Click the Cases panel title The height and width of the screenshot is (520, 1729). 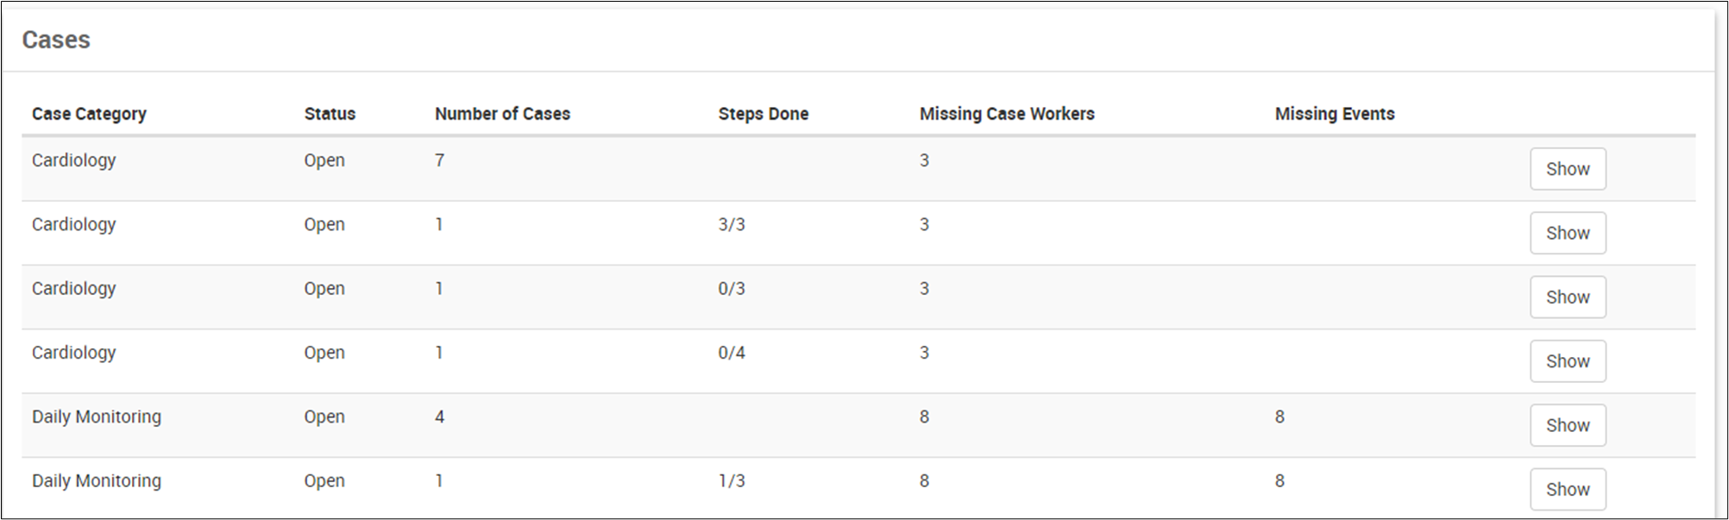coord(56,40)
